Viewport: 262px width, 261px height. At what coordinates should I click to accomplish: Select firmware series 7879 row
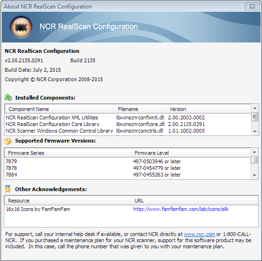point(127,161)
